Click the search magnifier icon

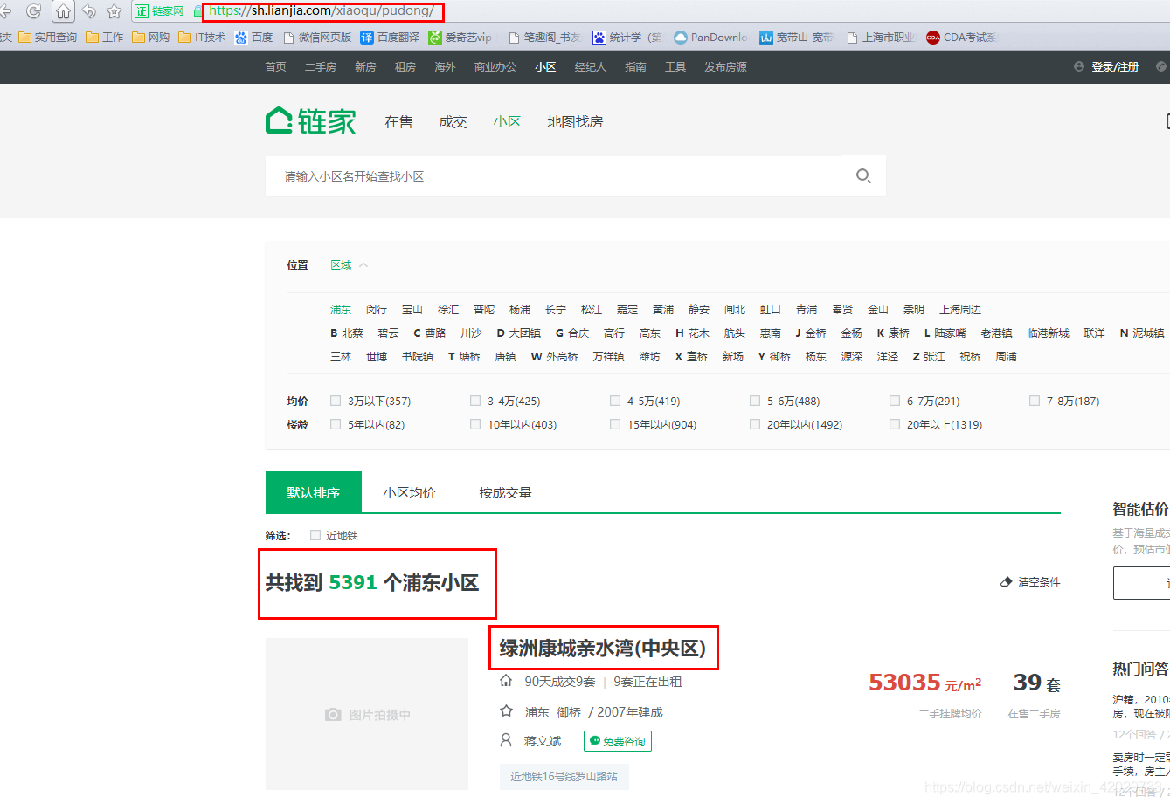[x=863, y=175]
